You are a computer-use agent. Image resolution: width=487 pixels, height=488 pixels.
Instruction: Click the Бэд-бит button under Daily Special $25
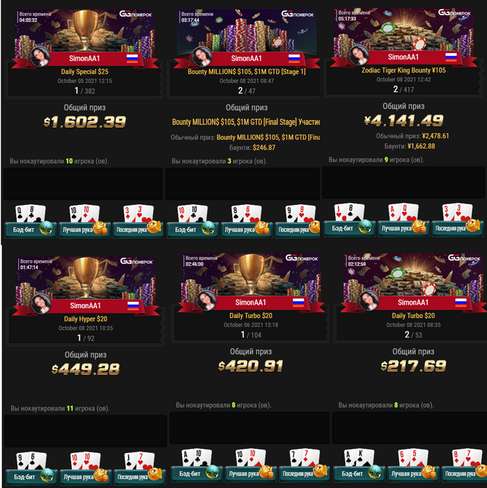31,229
